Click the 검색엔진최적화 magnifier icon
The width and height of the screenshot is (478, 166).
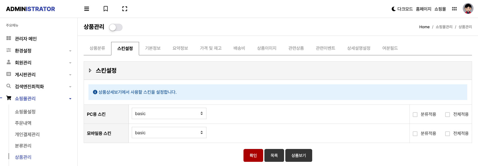click(9, 86)
